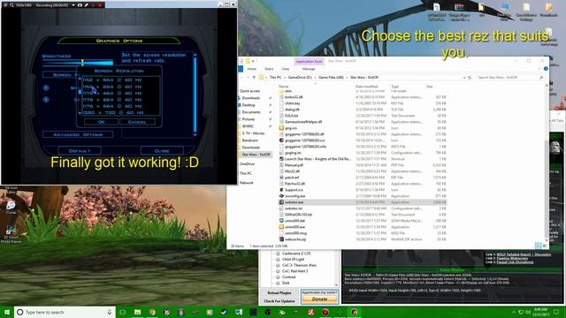Sort files by the Date modified column
Viewport: 566px width, 318px height.
coord(366,87)
